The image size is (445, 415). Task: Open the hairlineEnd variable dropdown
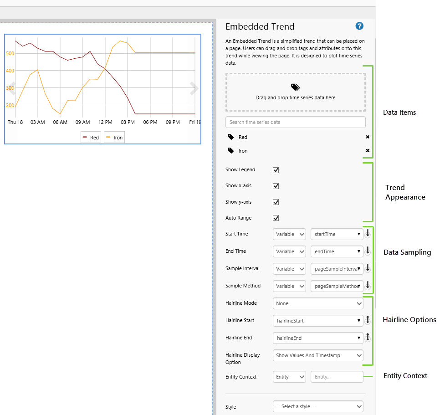[x=318, y=338]
